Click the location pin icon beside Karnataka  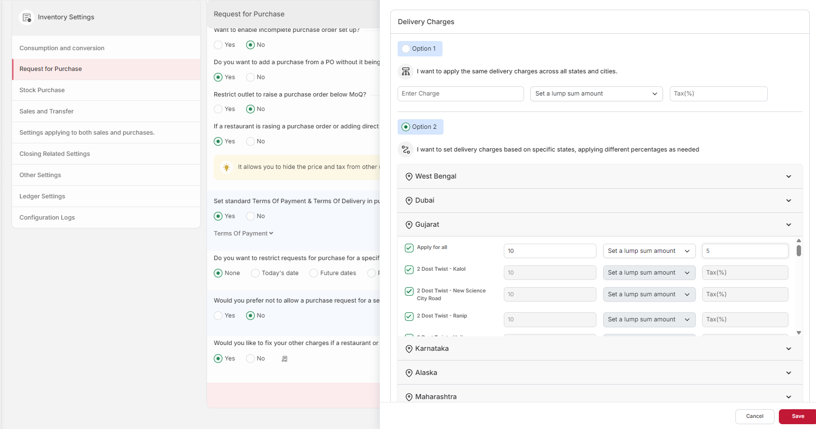[409, 349]
